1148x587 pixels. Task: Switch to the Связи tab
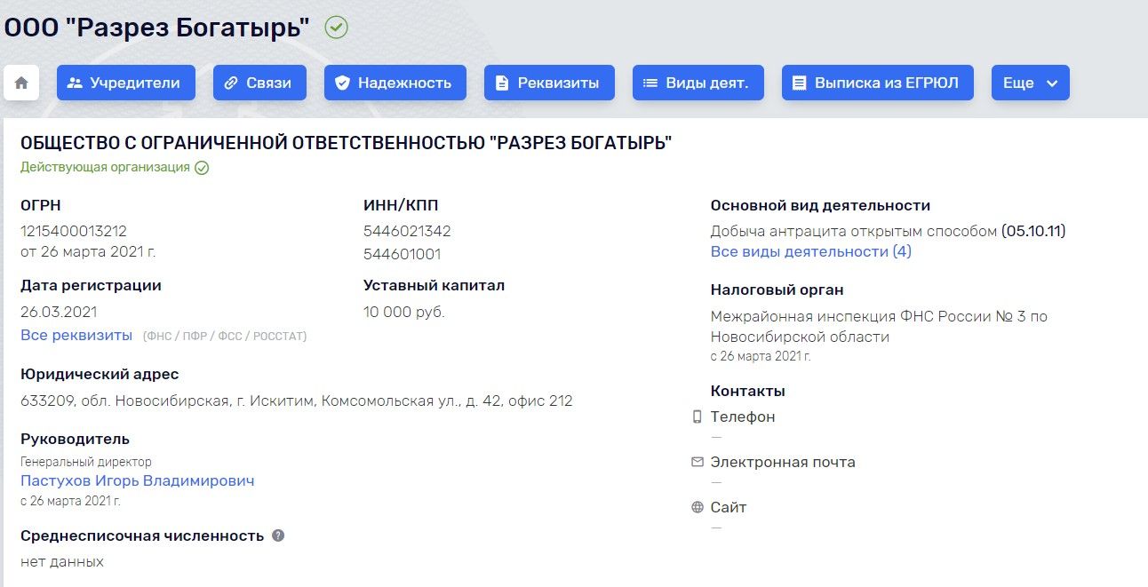pos(259,83)
